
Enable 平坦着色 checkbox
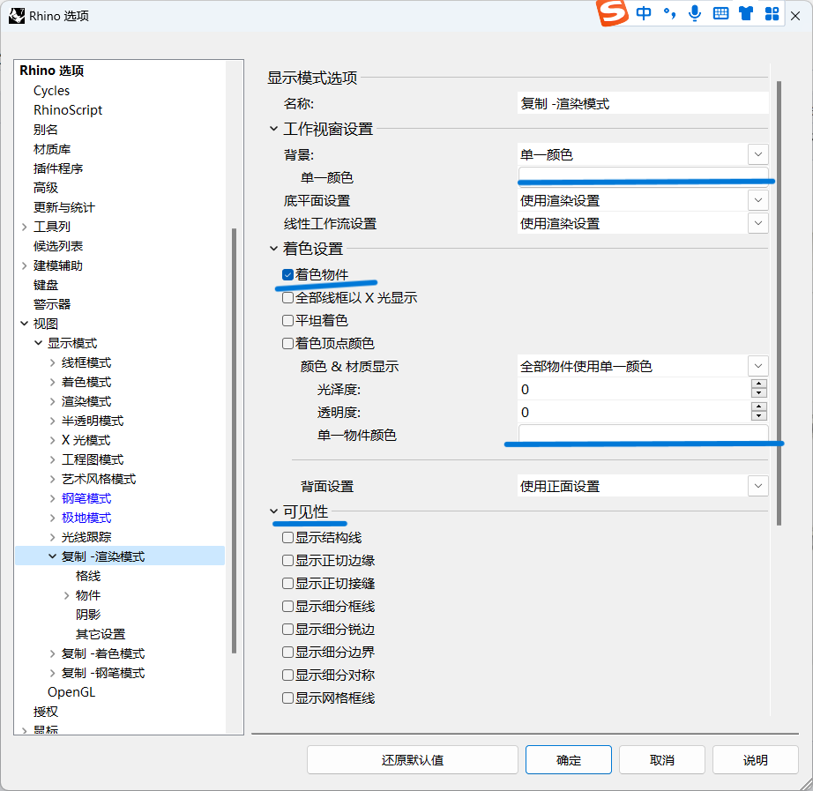[287, 321]
